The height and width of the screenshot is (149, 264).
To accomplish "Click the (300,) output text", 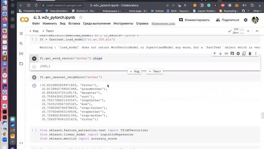I will coord(45,66).
